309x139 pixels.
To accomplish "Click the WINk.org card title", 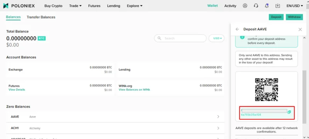I will [125, 86].
